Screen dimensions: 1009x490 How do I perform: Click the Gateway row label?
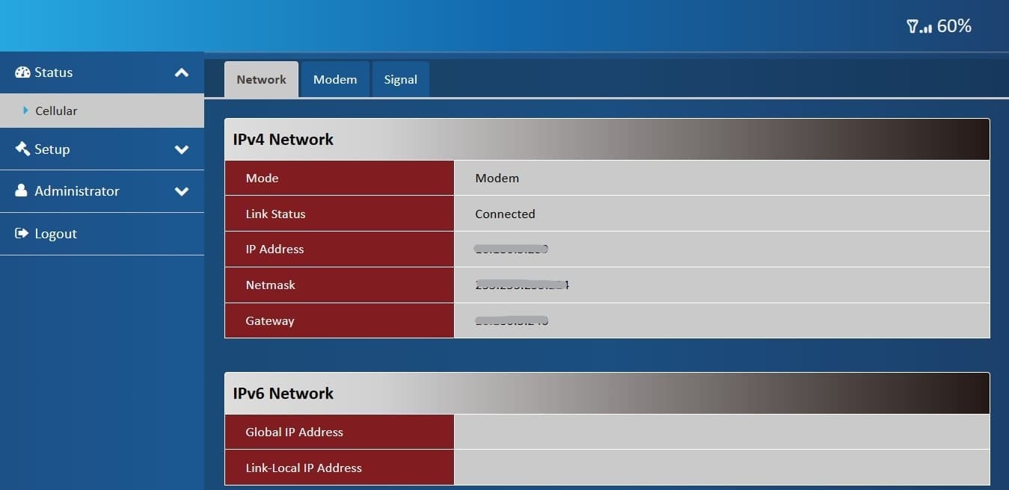[x=270, y=321]
